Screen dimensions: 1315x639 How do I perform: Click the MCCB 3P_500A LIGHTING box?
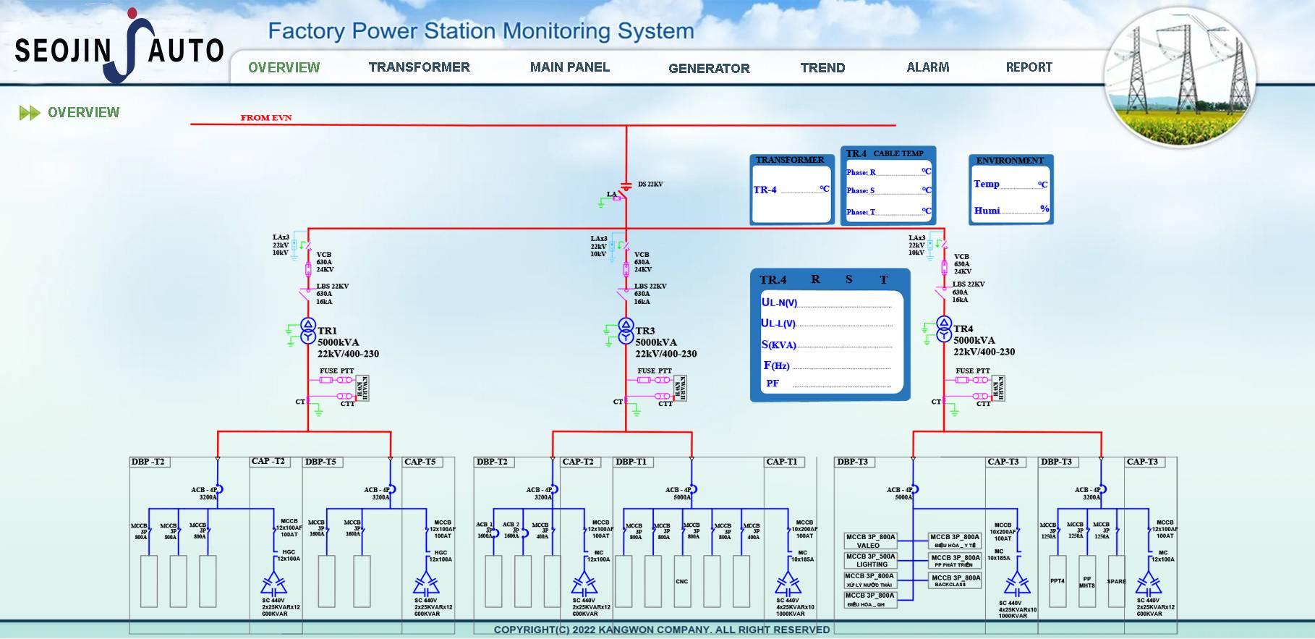click(871, 561)
